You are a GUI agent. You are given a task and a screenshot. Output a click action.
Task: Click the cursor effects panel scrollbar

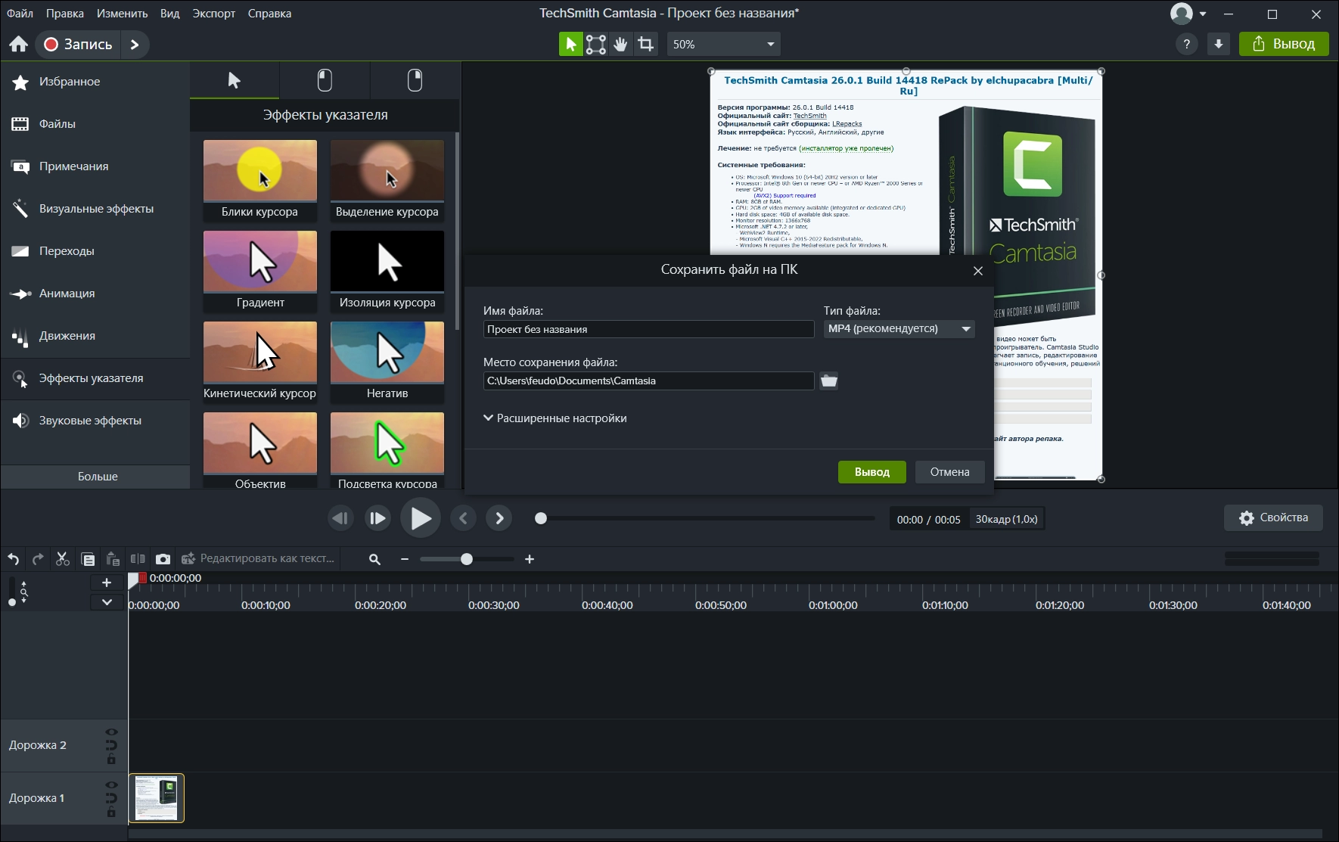tap(457, 231)
